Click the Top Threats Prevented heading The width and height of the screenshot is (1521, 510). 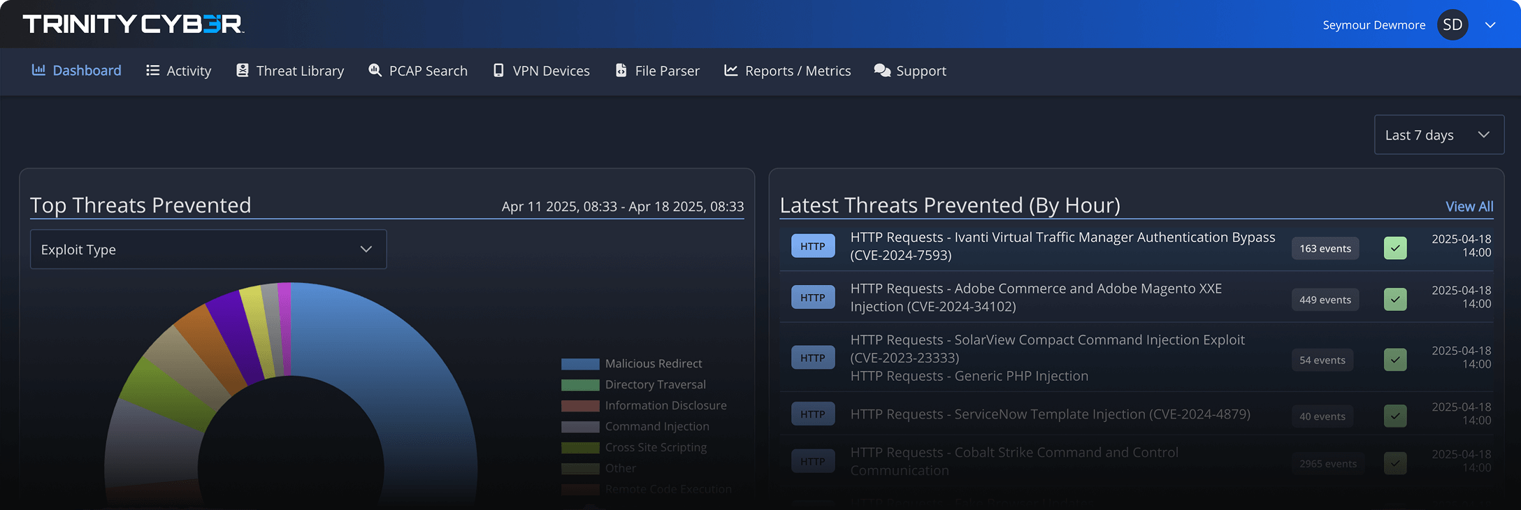point(140,205)
